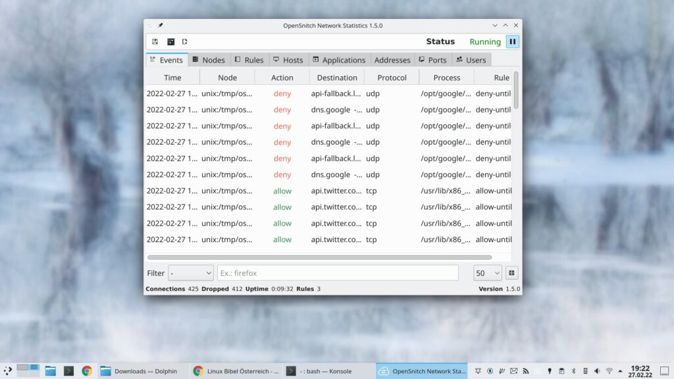Sort events by the Process column header
Viewport: 674px width, 379px height.
(447, 78)
